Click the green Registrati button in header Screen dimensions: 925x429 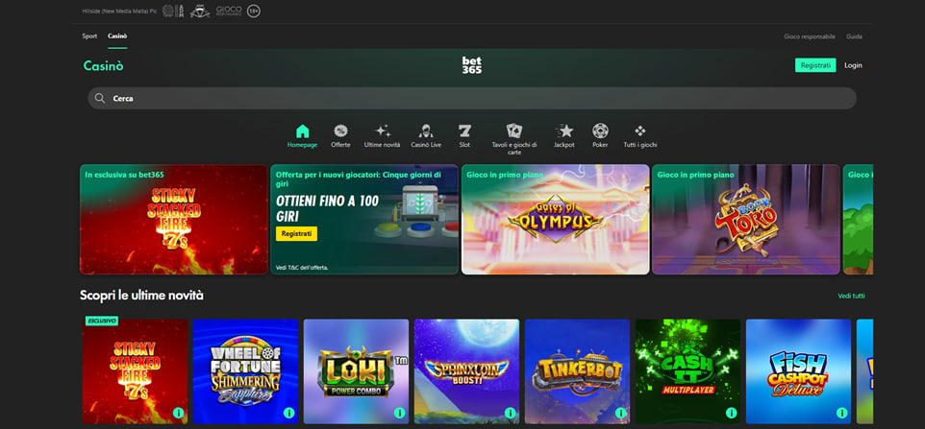(815, 65)
